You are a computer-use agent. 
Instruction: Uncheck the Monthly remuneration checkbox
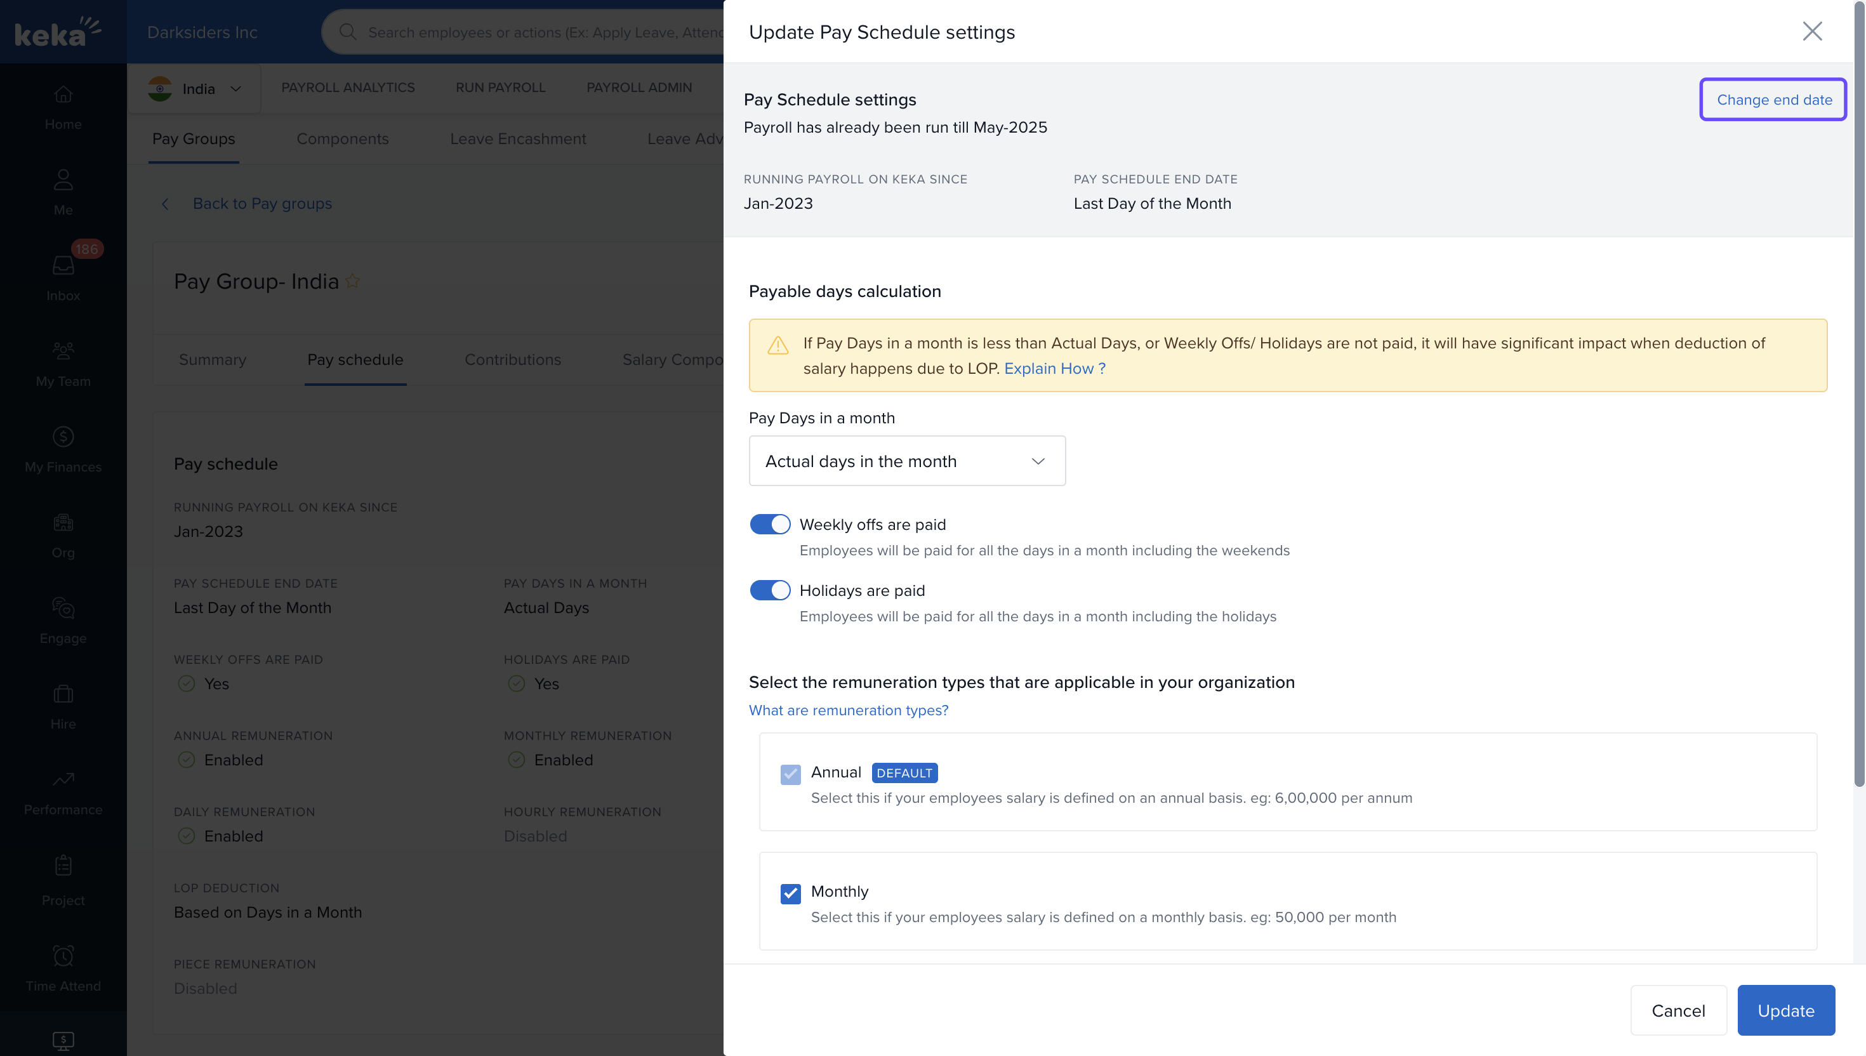[x=790, y=893]
